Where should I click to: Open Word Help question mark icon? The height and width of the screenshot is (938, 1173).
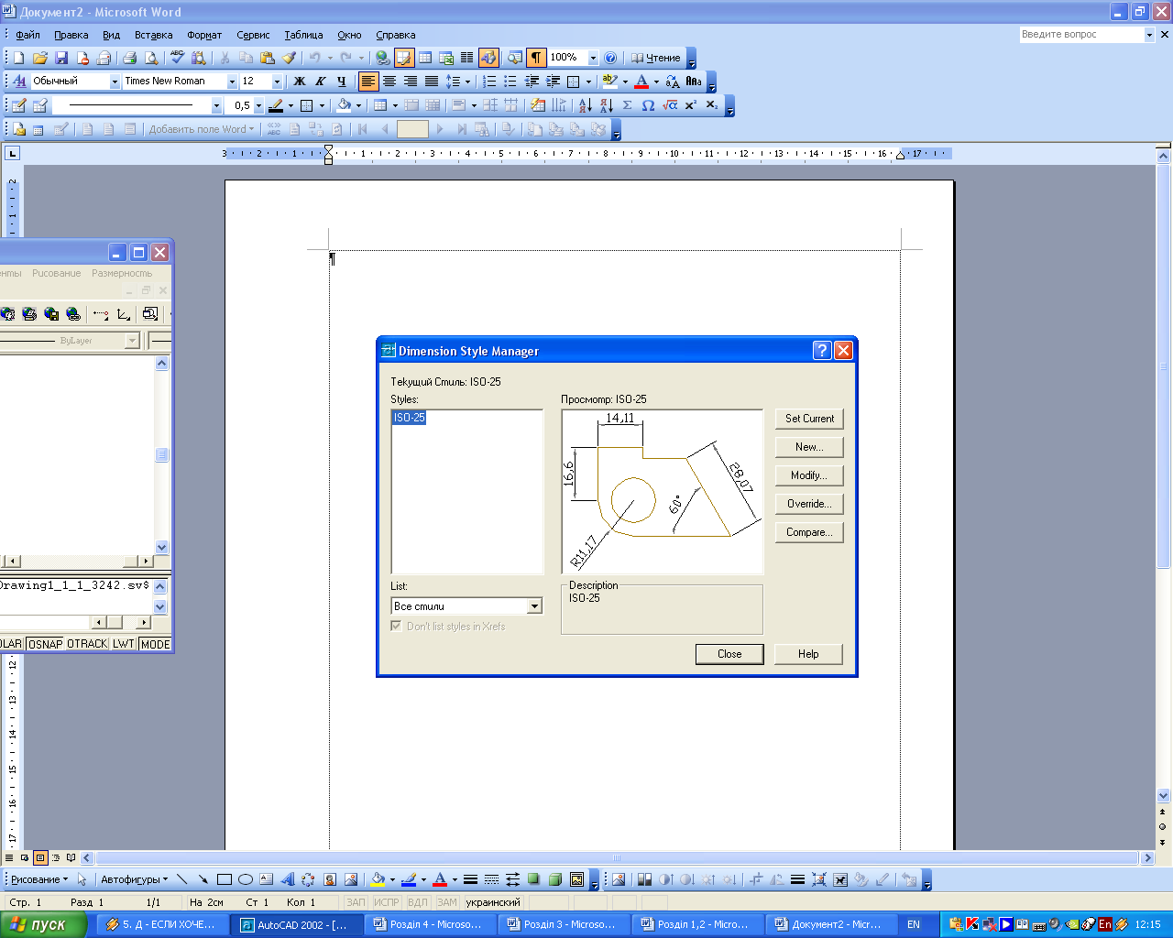611,58
